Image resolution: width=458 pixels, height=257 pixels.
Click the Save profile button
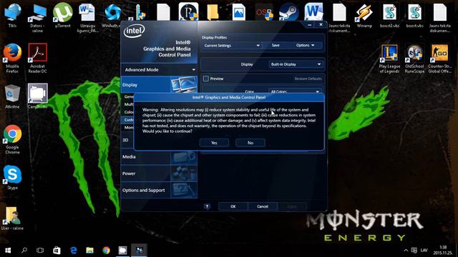(x=276, y=46)
